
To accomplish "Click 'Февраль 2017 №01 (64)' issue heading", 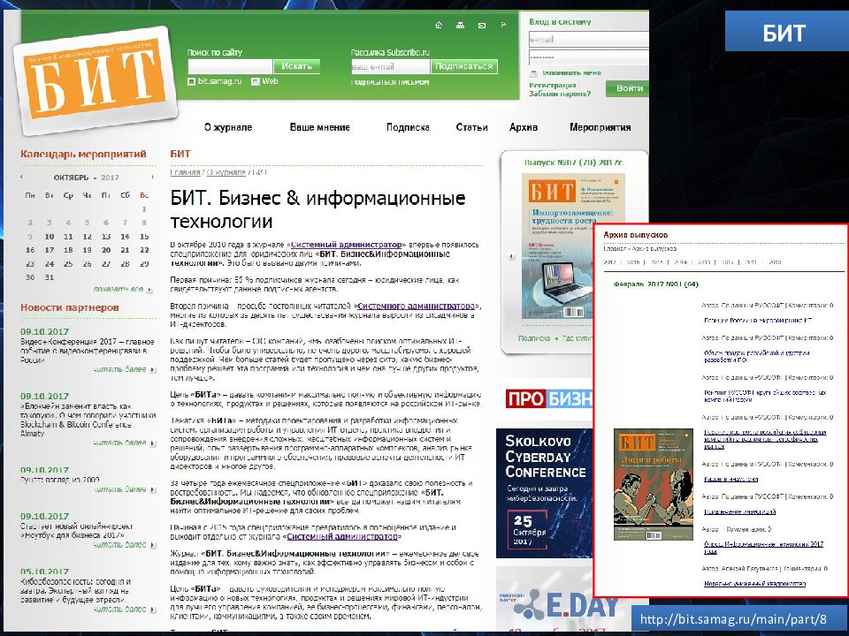I will (655, 284).
